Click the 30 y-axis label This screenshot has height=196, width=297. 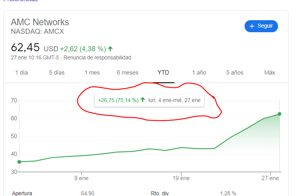14,172
